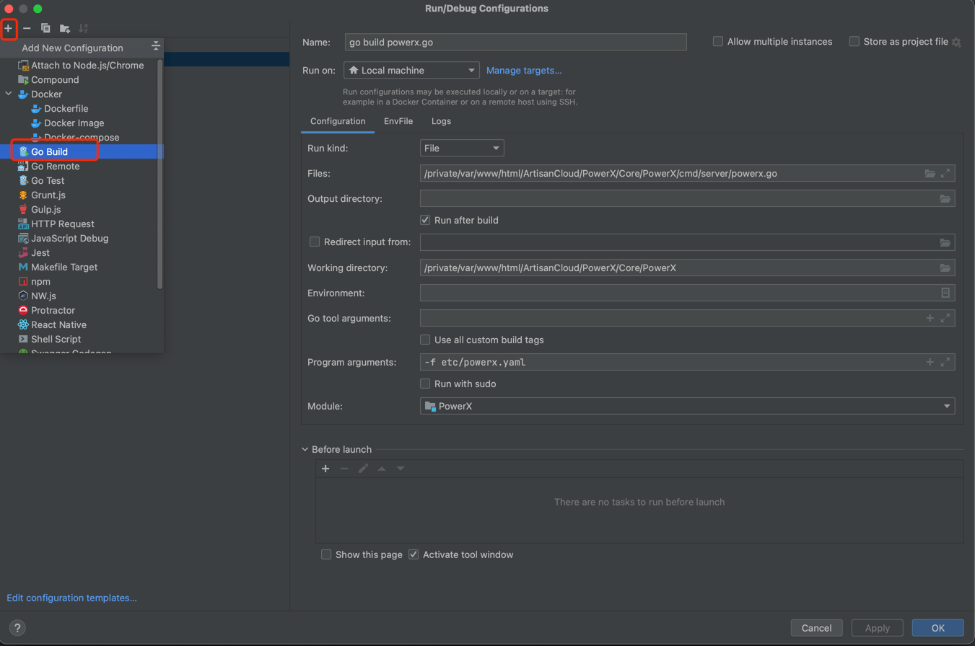Browse Redirect input file with folder icon
This screenshot has width=975, height=646.
945,242
